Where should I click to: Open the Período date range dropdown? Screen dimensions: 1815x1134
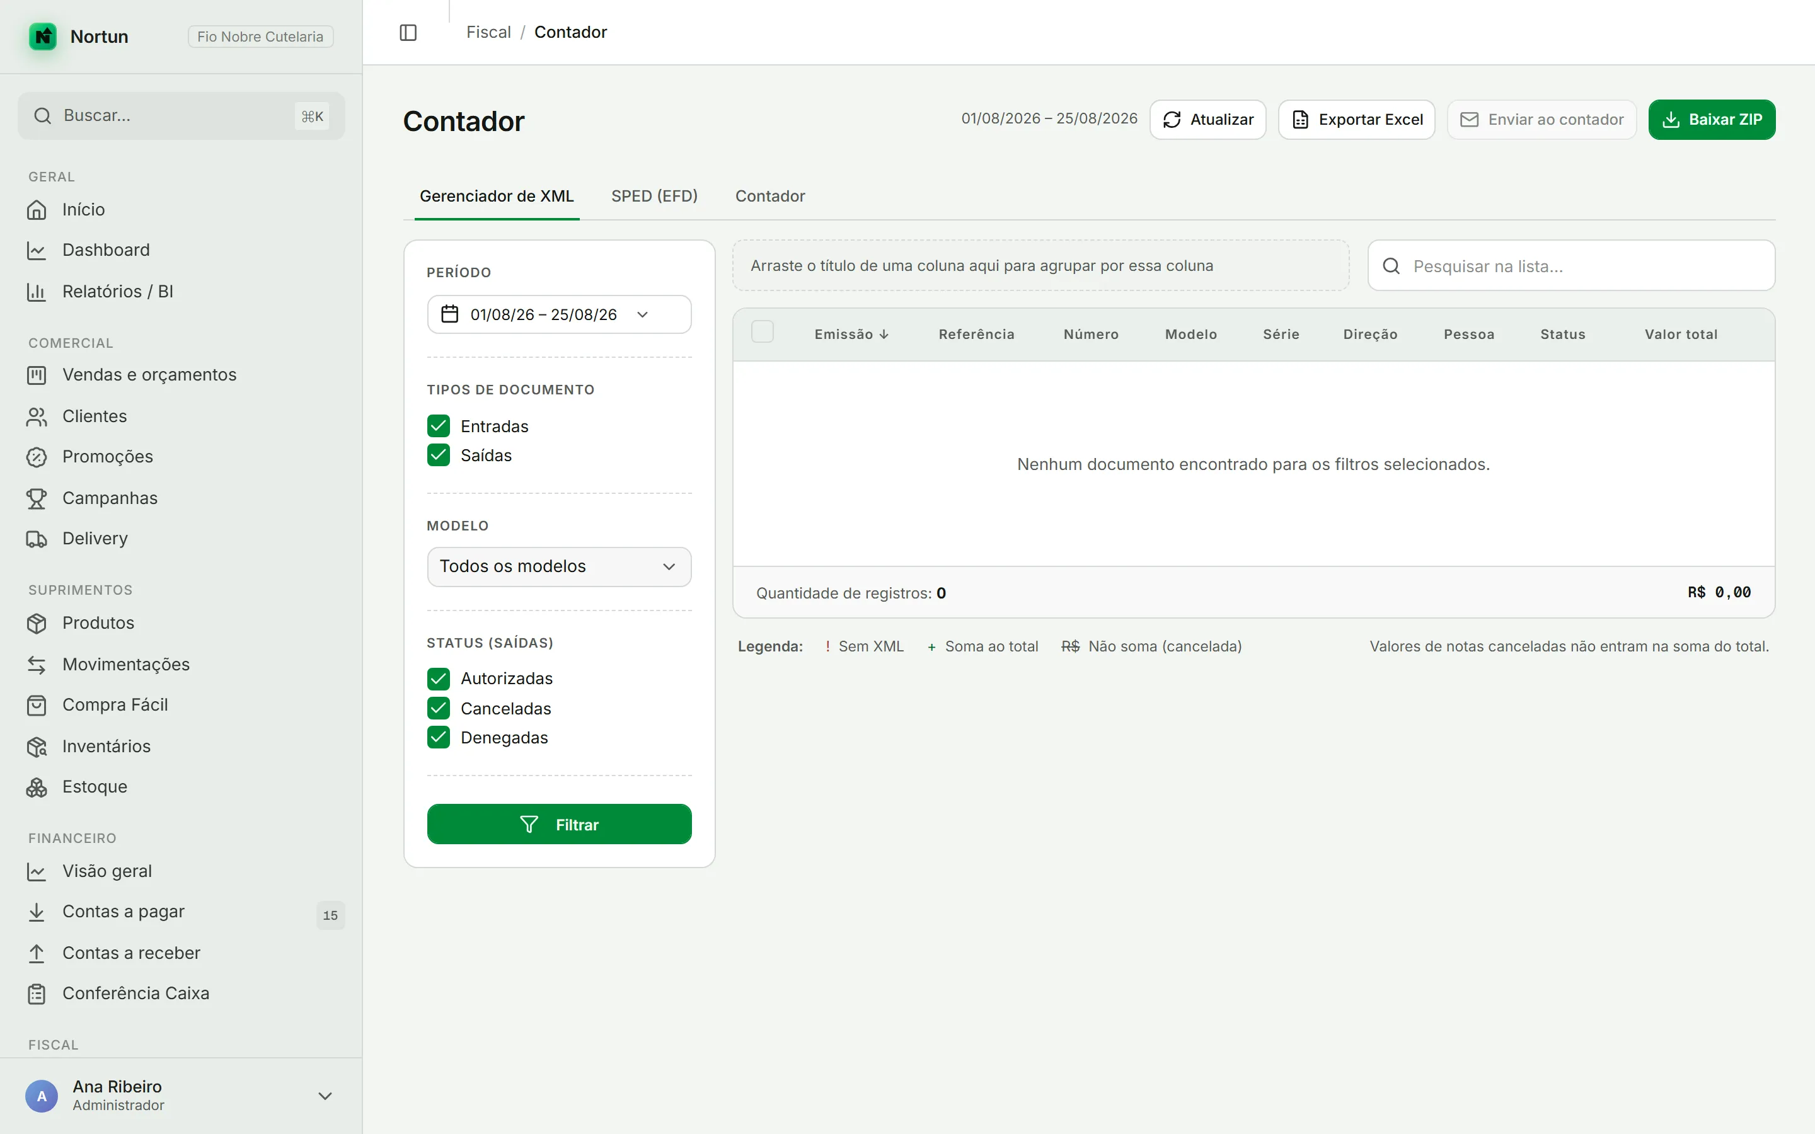pyautogui.click(x=560, y=314)
